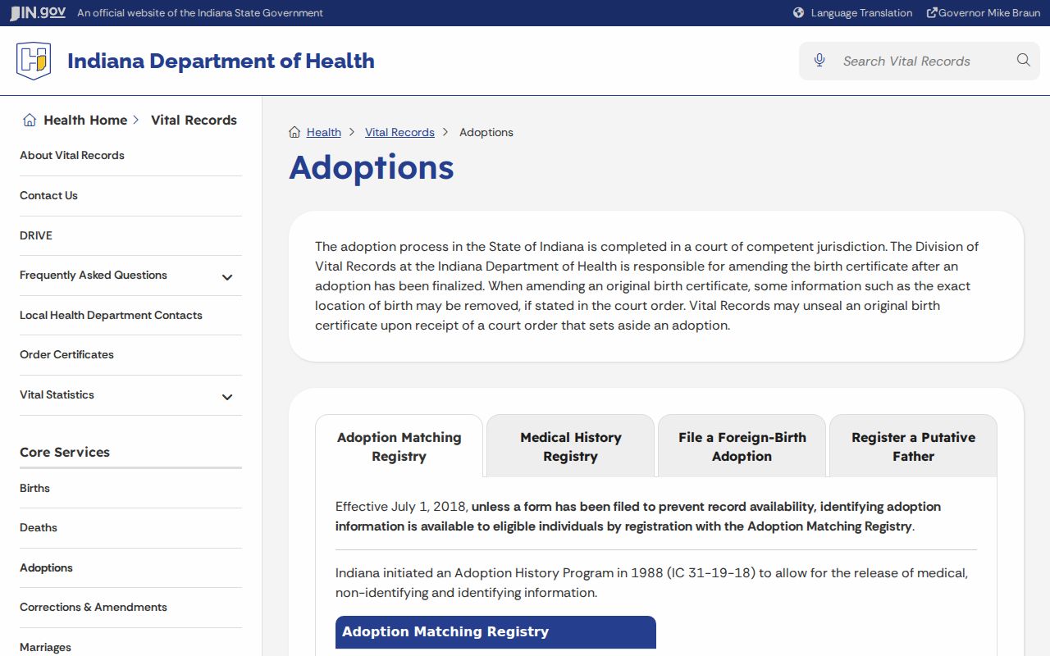
Task: Activate voice search microphone icon
Action: (819, 60)
